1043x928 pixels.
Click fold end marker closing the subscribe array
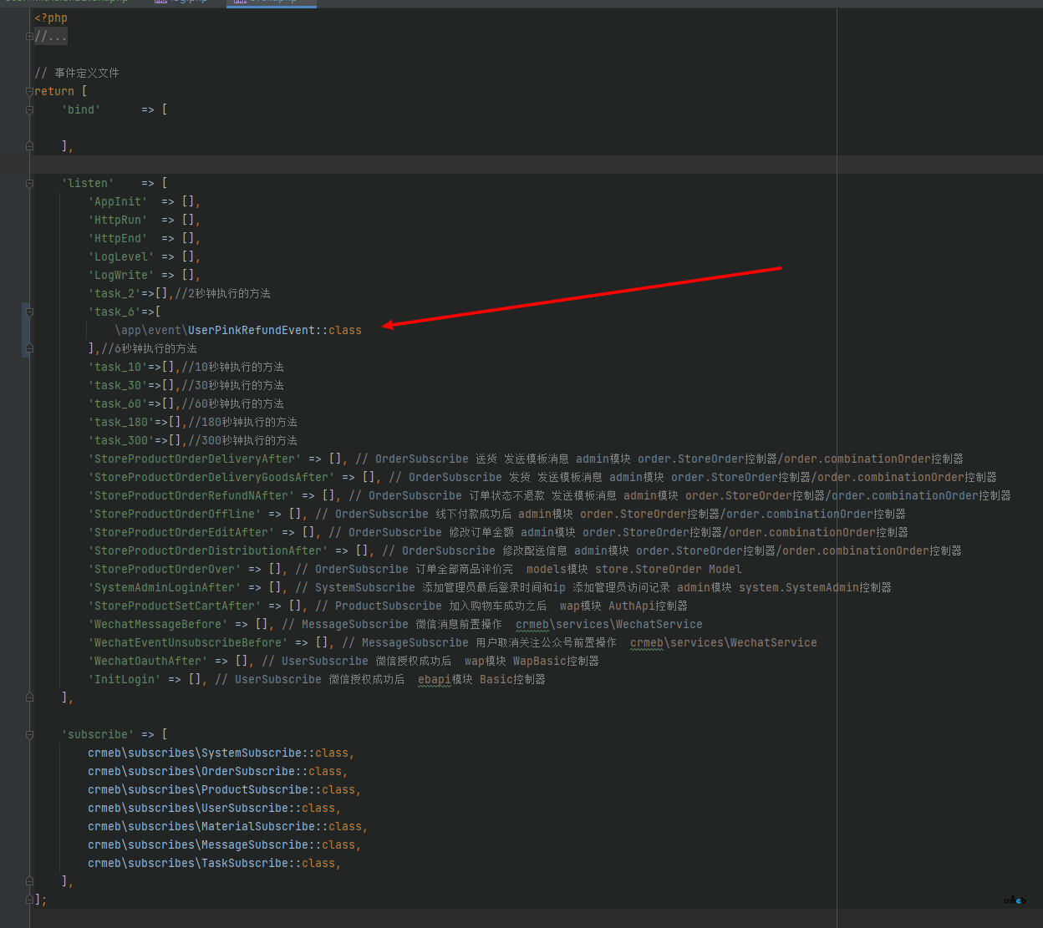29,881
